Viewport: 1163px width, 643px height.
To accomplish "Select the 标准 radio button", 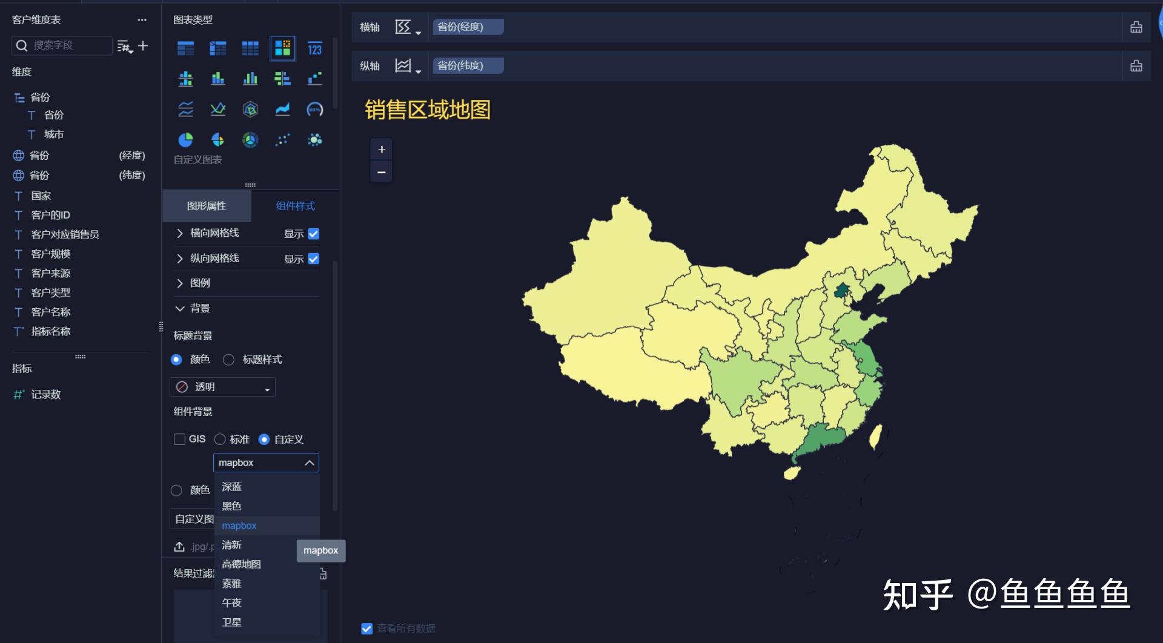I will coord(221,439).
